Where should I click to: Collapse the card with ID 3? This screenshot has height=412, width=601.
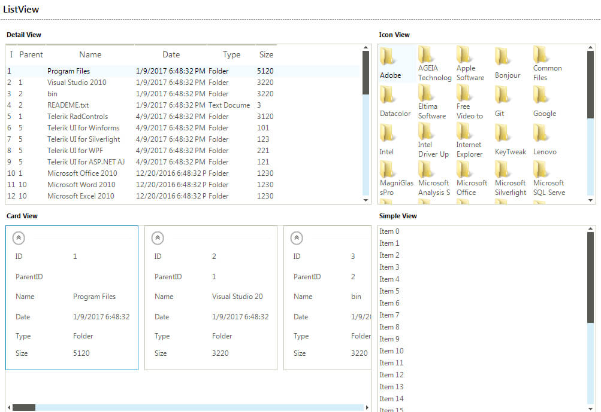coord(297,238)
